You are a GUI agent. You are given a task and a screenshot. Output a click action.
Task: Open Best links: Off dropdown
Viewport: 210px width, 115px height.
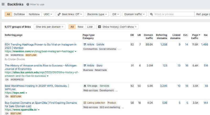tap(70, 14)
